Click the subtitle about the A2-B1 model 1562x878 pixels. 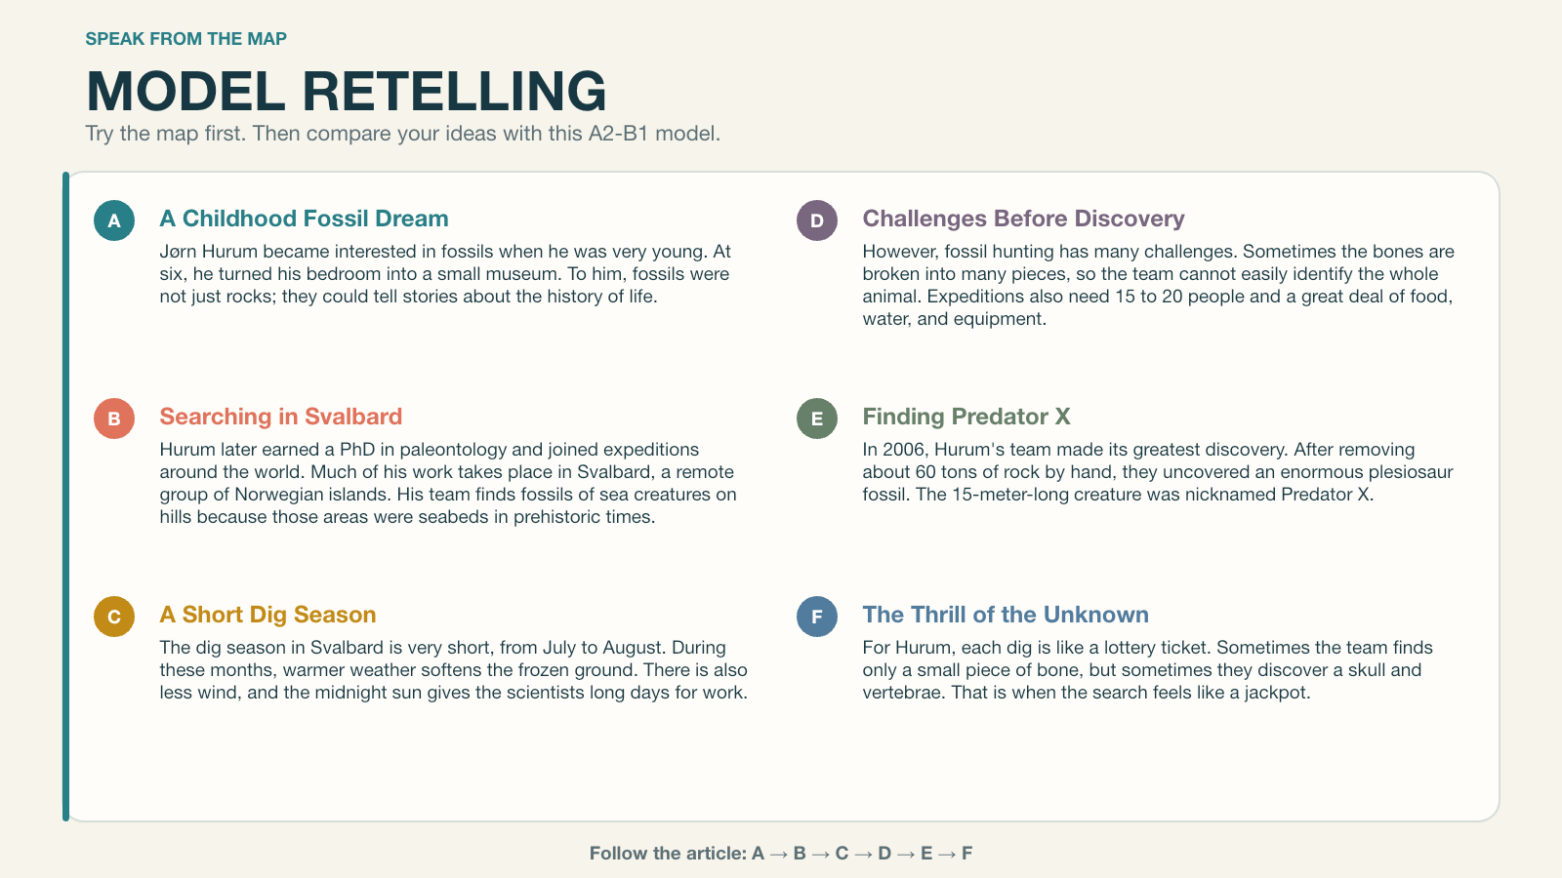403,133
